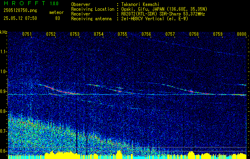The image size is (250, 159).
Task: Select the filename 2505120750.png
Action: 20,10
